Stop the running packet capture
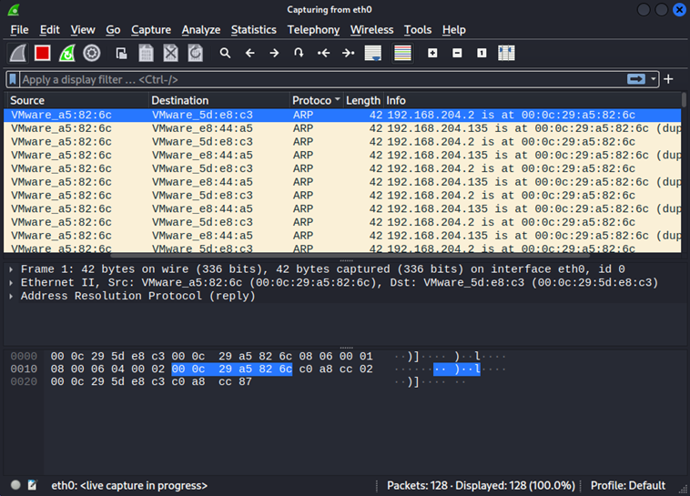The height and width of the screenshot is (496, 690). (x=43, y=54)
